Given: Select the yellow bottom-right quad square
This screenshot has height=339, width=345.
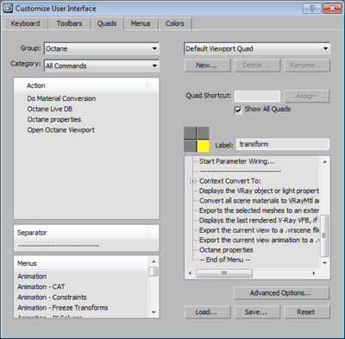Looking at the screenshot, I should 203,146.
